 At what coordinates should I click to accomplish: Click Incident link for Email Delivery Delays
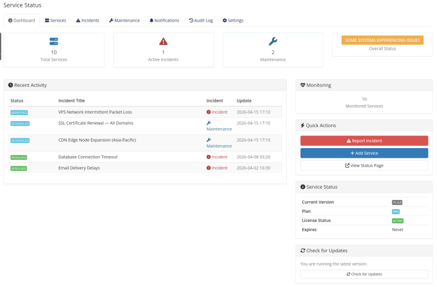[219, 168]
